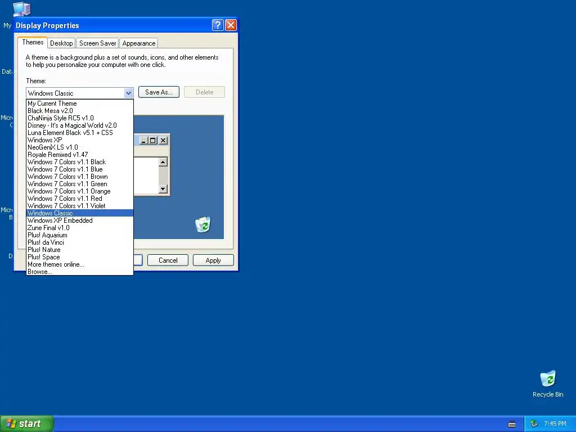Click the My Computer desktop icon
Image resolution: width=576 pixels, height=432 pixels.
pyautogui.click(x=21, y=9)
